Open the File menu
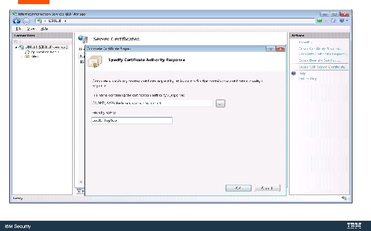The height and width of the screenshot is (231, 371). [19, 29]
